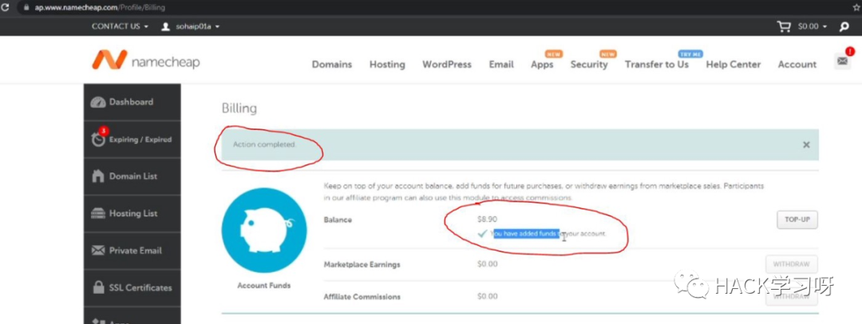
Task: Click Affiliate Commissions $0.00 value
Action: [487, 297]
